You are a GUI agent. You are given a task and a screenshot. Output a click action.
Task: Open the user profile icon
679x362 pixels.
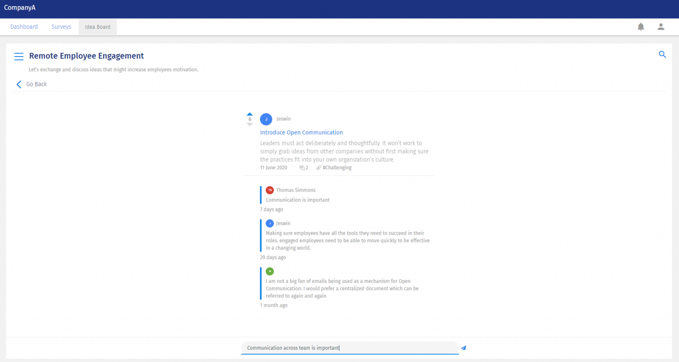[x=660, y=27]
